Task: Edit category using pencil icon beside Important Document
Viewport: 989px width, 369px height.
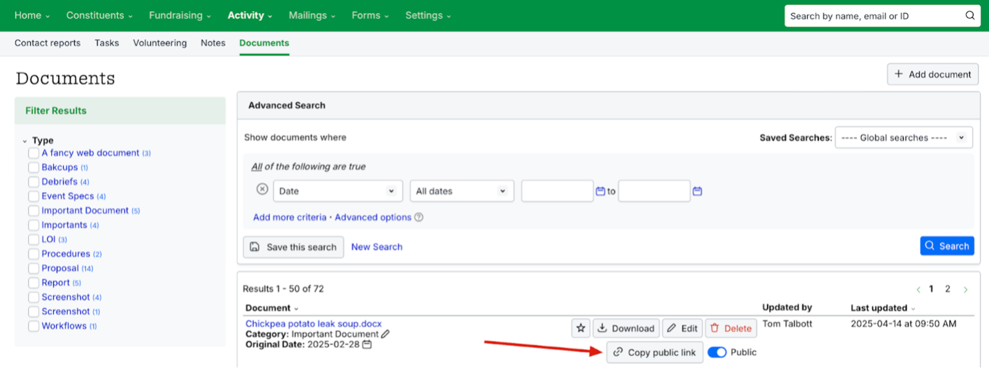Action: click(385, 334)
